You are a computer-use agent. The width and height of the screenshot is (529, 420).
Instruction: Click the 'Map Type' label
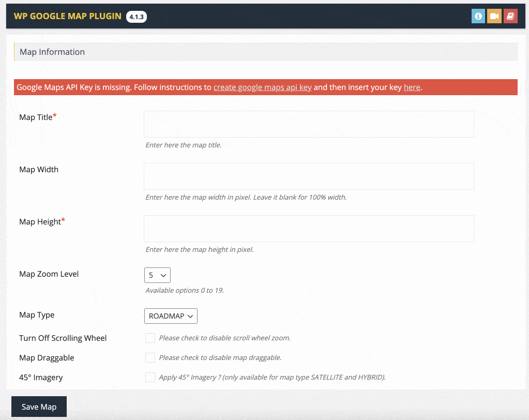click(x=37, y=315)
